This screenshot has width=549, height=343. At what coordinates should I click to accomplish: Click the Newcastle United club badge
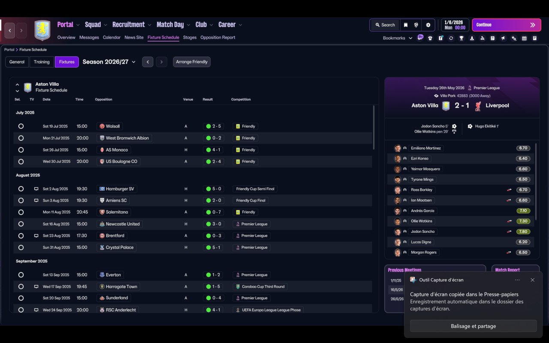pyautogui.click(x=102, y=224)
